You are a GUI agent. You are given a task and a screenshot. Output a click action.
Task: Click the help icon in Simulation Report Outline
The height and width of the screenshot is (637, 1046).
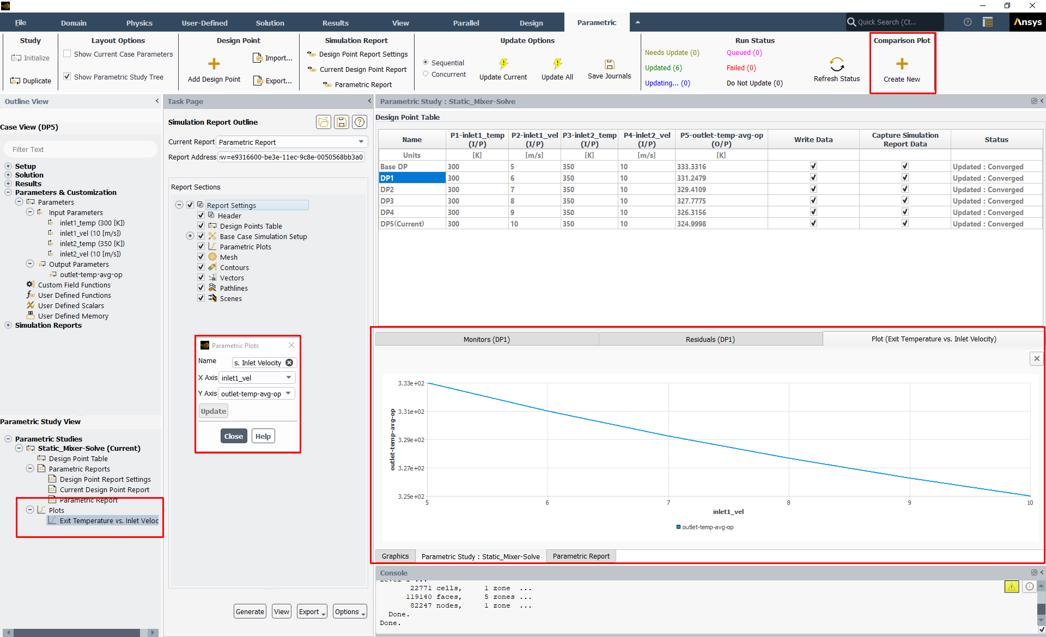360,122
